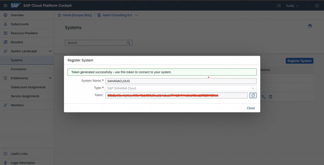Click the token generated successfully message

(162, 72)
